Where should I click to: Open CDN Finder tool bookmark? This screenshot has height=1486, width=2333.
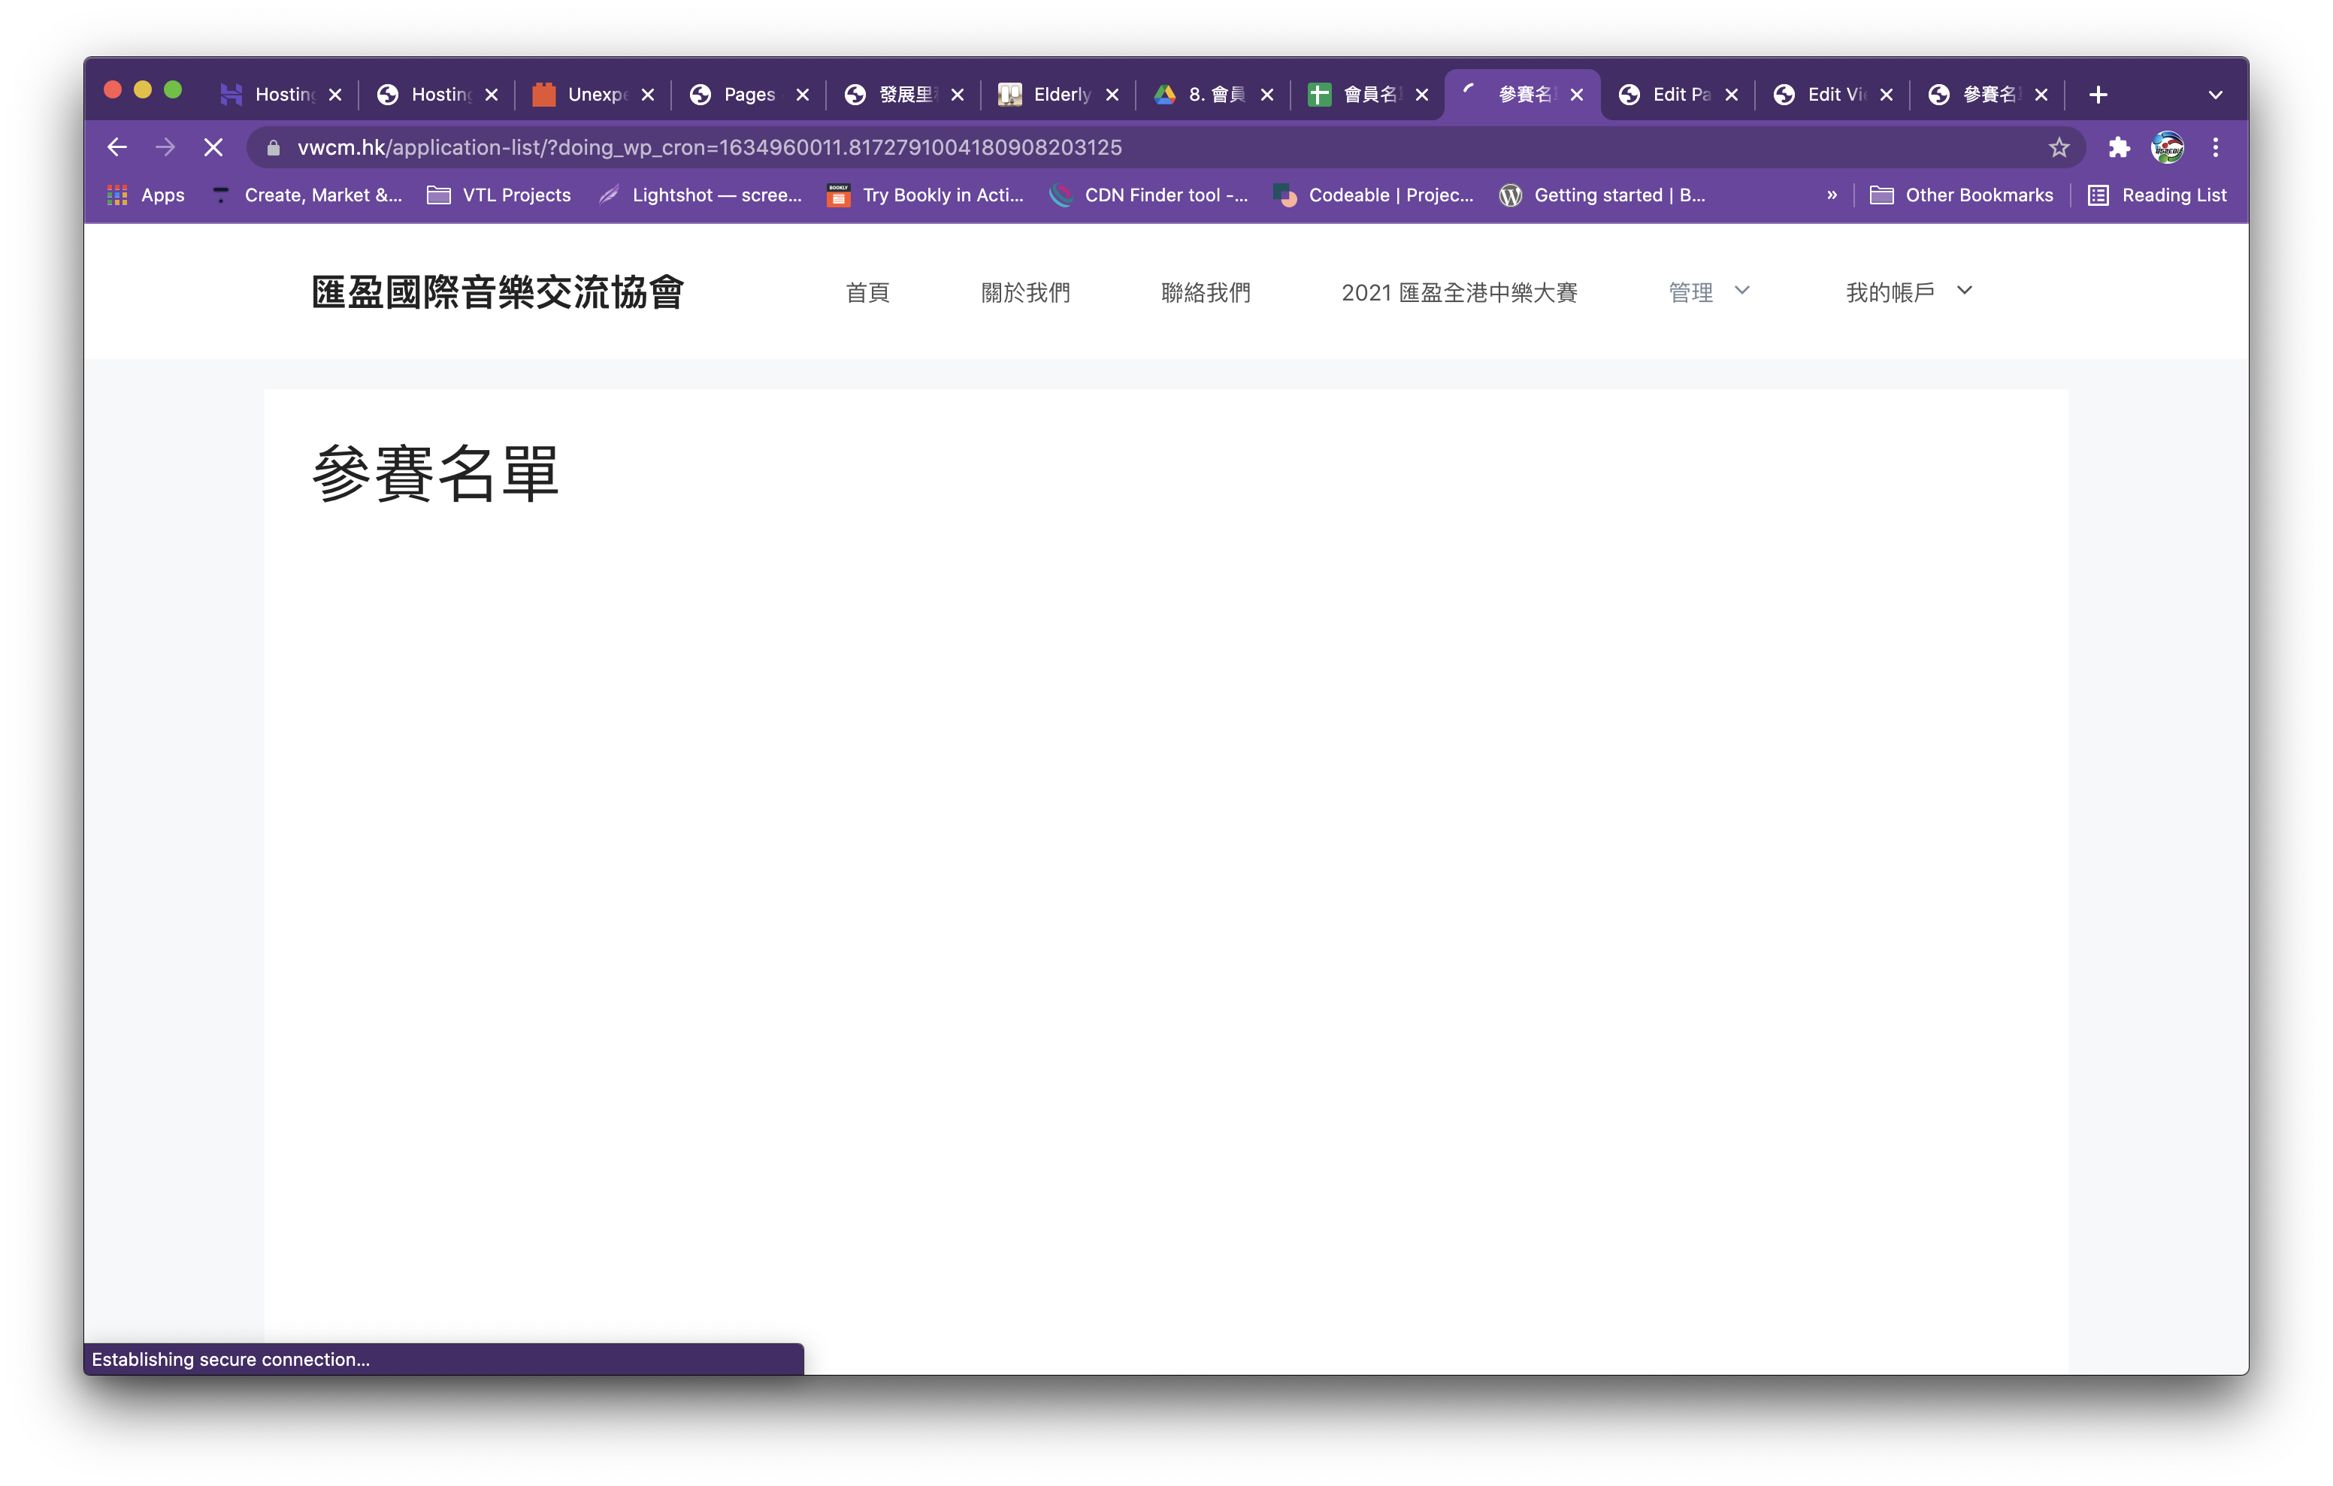[1150, 195]
